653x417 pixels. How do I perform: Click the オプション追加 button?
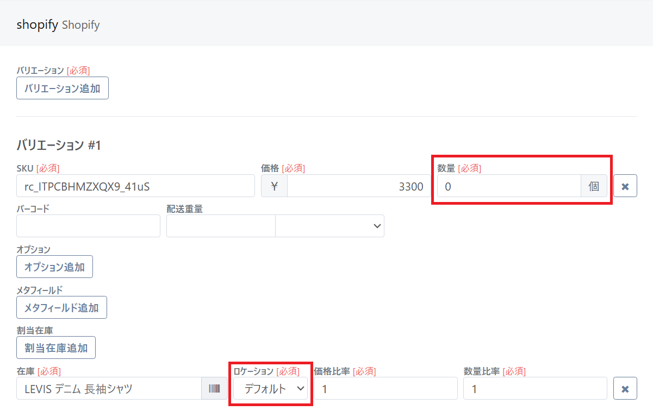click(x=54, y=267)
